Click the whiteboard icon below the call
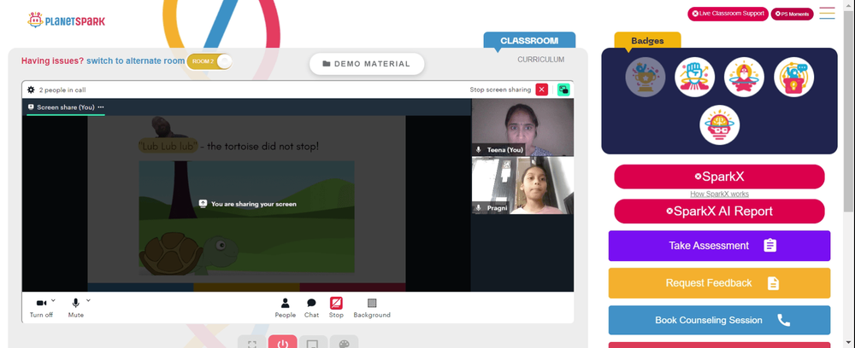Viewport: 855px width, 348px height. (313, 344)
